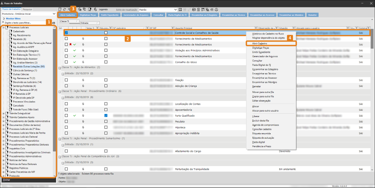Click folder icon beside Trâmite Extrajudicial
The image size is (375, 188).
[7, 113]
